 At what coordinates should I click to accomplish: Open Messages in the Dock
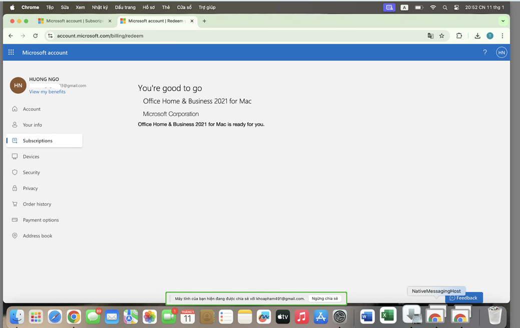click(93, 316)
